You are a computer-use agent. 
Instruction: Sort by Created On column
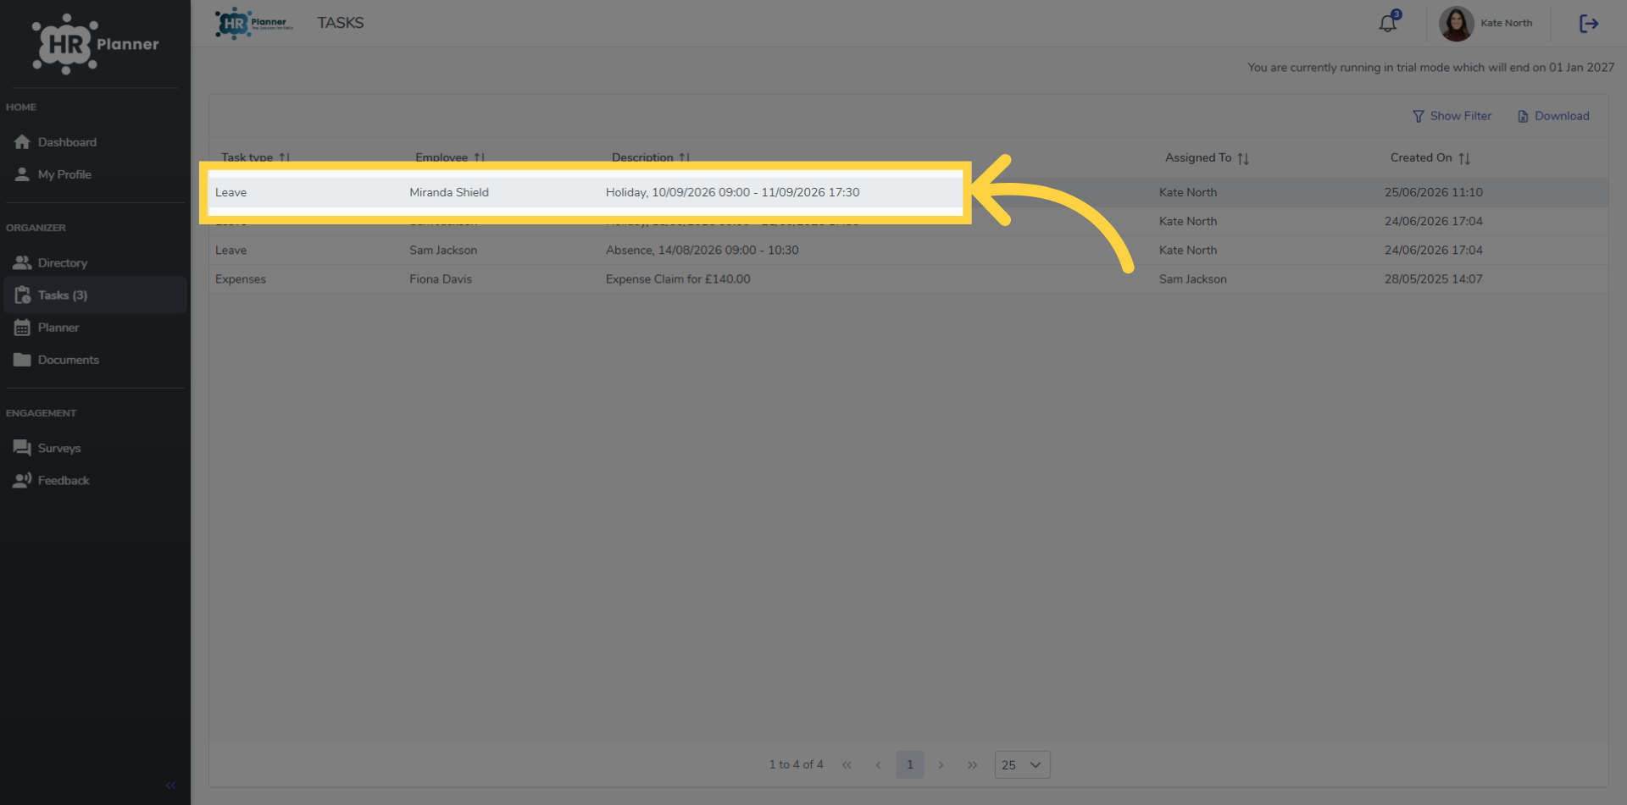click(1430, 157)
